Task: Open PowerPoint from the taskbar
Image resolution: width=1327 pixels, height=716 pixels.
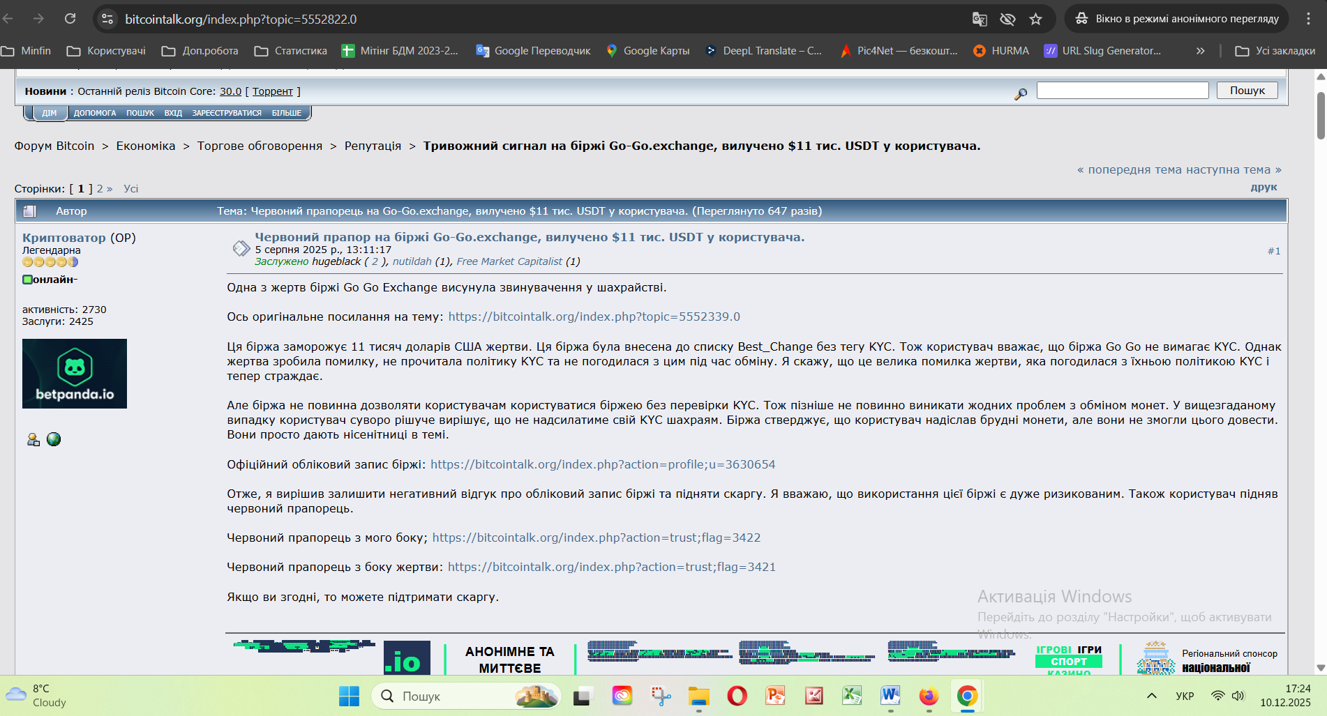Action: [x=775, y=696]
